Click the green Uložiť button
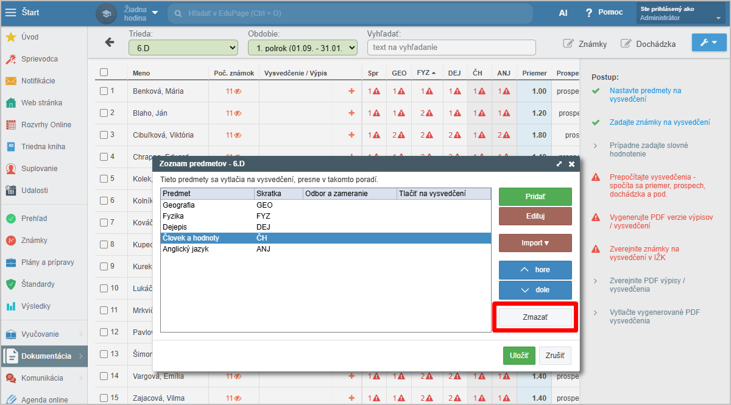This screenshot has width=731, height=405. coord(518,356)
